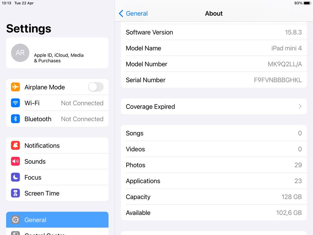Viewport: 313px width, 235px height.
Task: Tap the Wi-Fi settings icon
Action: tap(15, 103)
